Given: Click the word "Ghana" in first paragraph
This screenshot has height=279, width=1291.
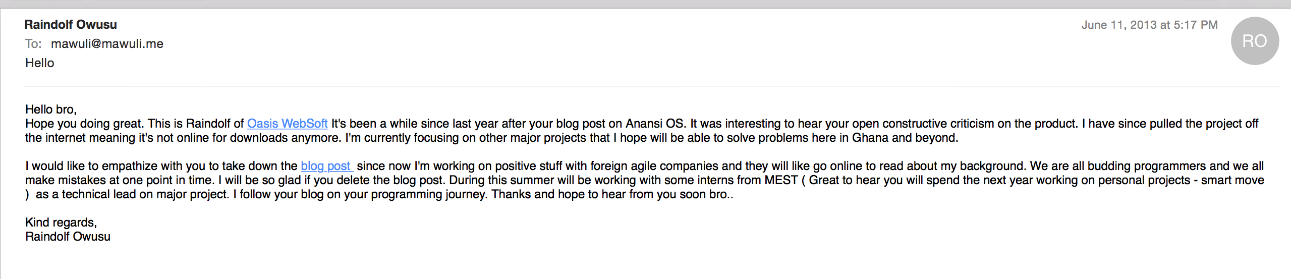Looking at the screenshot, I should pos(870,138).
